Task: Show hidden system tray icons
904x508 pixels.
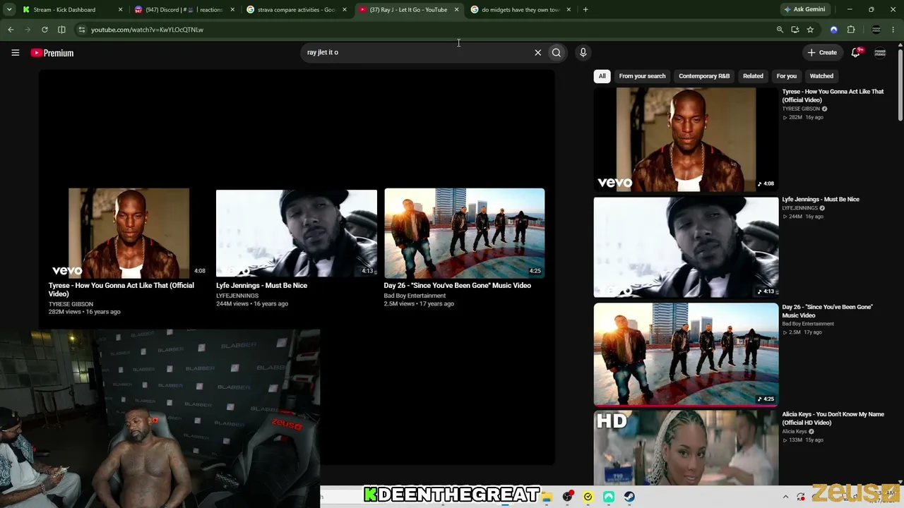Action: pos(786,497)
